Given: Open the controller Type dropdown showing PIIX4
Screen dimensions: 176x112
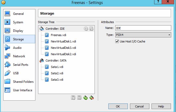Looking at the screenshot, I should pos(143,35).
